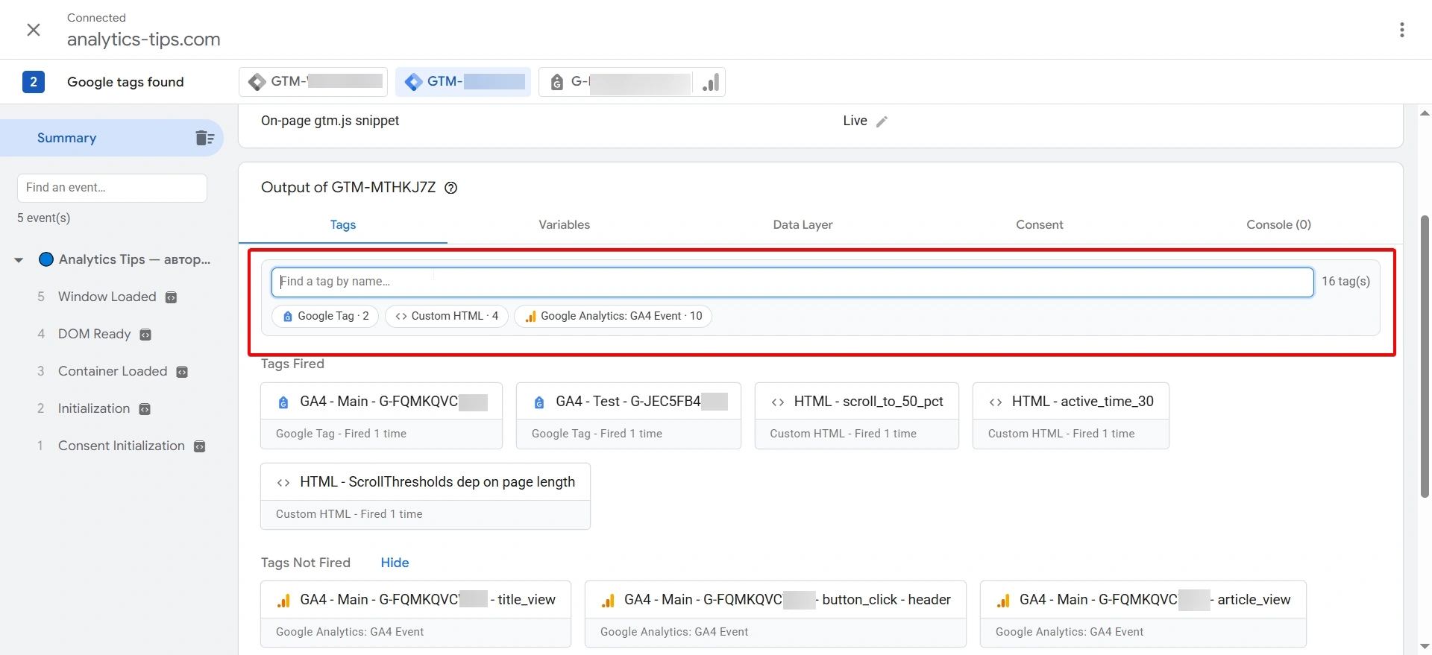Click the API icon next to Window Loaded
The width and height of the screenshot is (1432, 655).
coord(171,297)
